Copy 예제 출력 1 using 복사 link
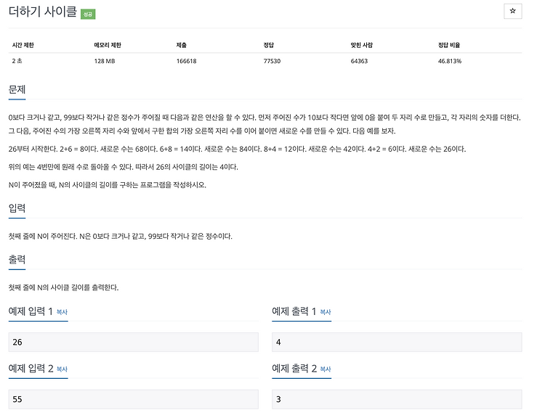The image size is (545, 413). pos(326,312)
